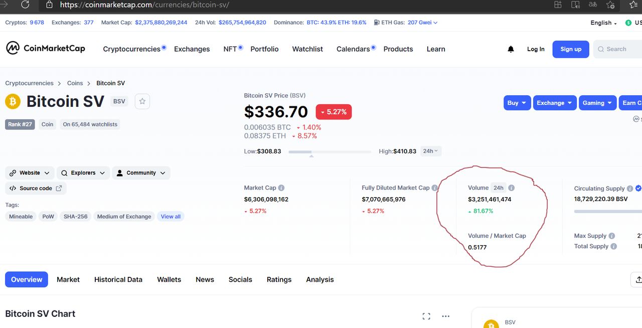Click the CoinMarketCap logo
The width and height of the screenshot is (642, 328).
pyautogui.click(x=46, y=48)
